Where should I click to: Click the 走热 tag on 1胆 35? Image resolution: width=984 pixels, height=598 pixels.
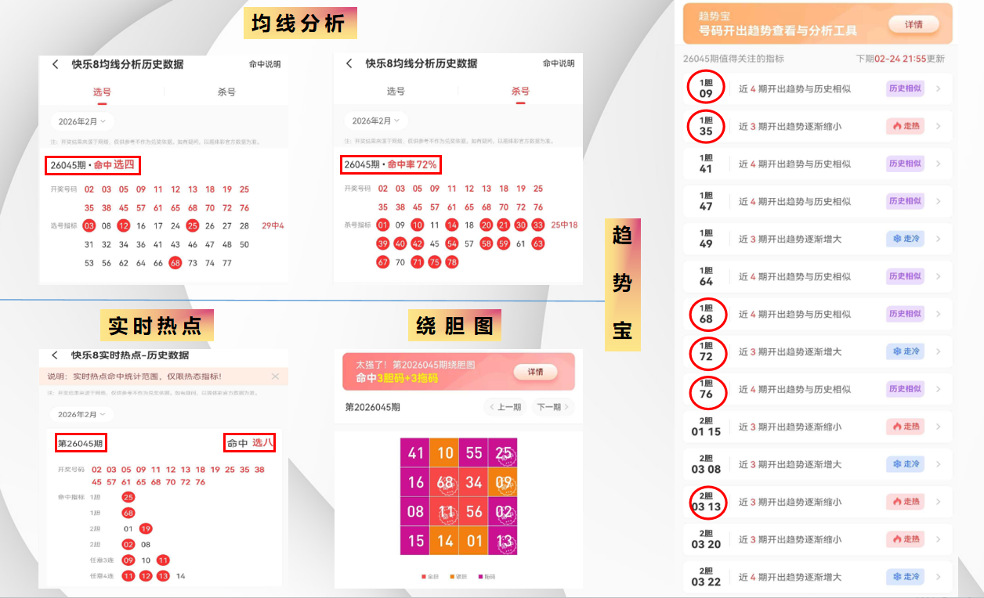click(906, 126)
